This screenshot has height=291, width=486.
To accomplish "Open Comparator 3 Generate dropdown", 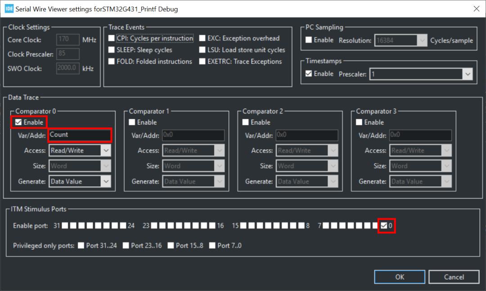I will pyautogui.click(x=421, y=181).
